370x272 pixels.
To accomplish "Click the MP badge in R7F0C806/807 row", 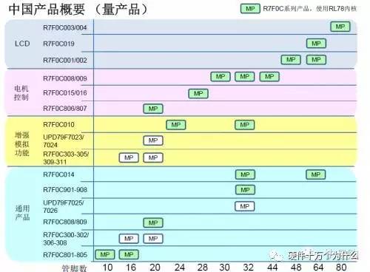I will point(153,109).
